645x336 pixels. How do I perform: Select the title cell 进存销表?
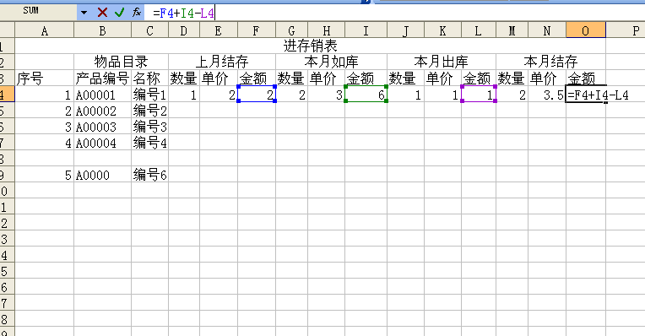(310, 46)
